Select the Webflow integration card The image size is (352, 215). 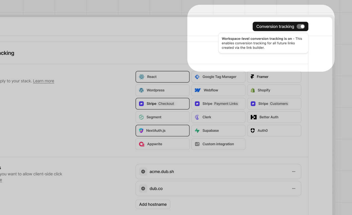point(218,90)
